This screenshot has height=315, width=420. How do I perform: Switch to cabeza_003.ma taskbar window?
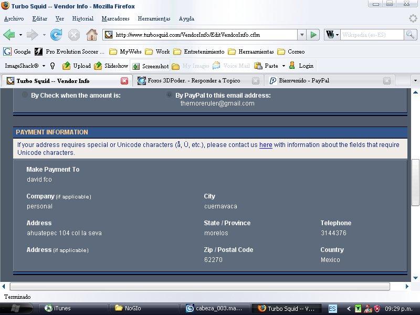pos(215,309)
